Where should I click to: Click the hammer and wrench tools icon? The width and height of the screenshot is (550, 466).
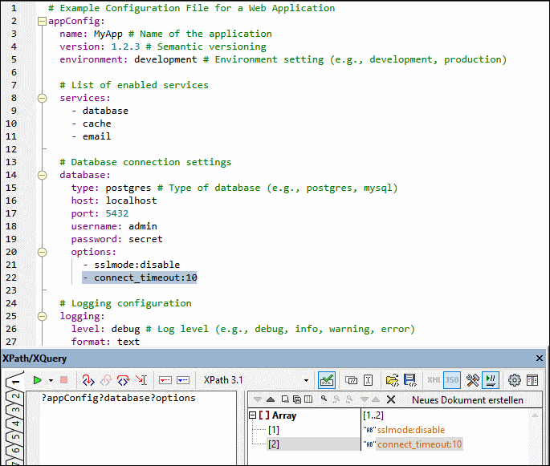(x=473, y=379)
